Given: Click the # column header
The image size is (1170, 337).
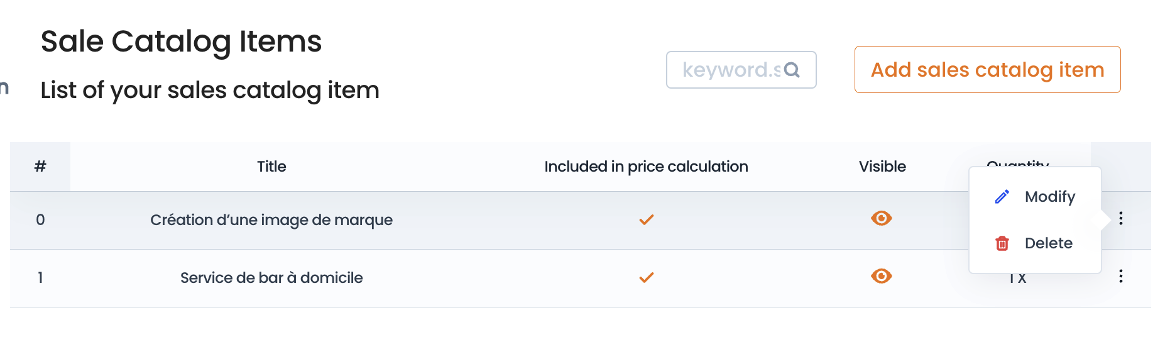Looking at the screenshot, I should (x=40, y=167).
